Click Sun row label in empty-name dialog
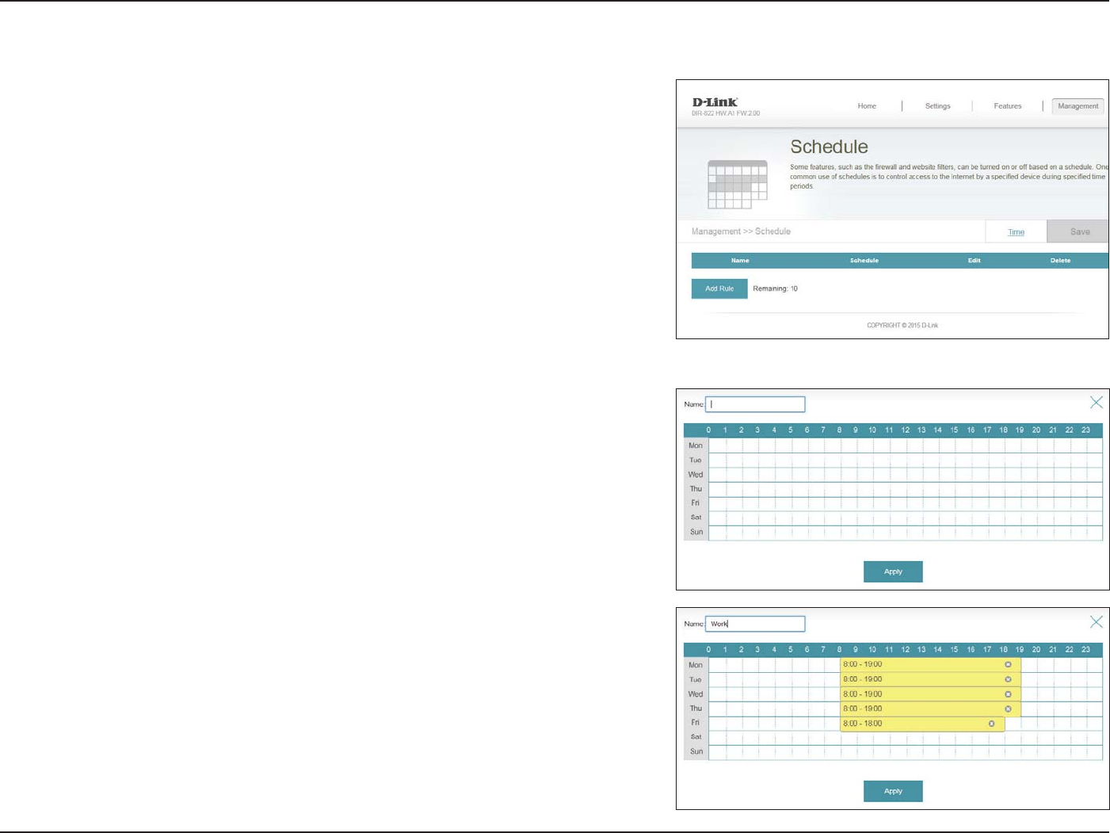The image size is (1110, 833). click(x=696, y=532)
